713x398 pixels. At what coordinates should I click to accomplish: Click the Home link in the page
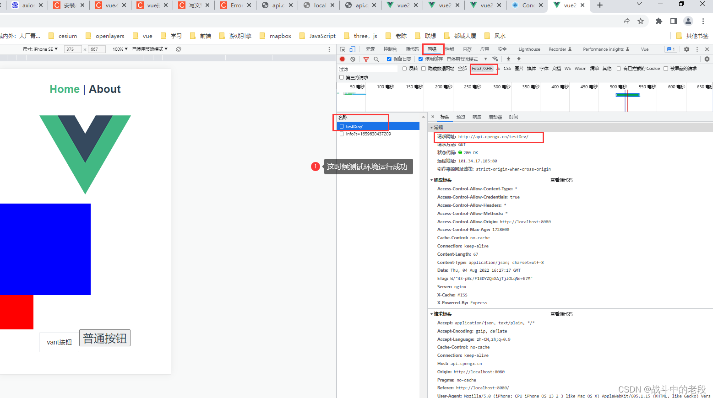[65, 89]
